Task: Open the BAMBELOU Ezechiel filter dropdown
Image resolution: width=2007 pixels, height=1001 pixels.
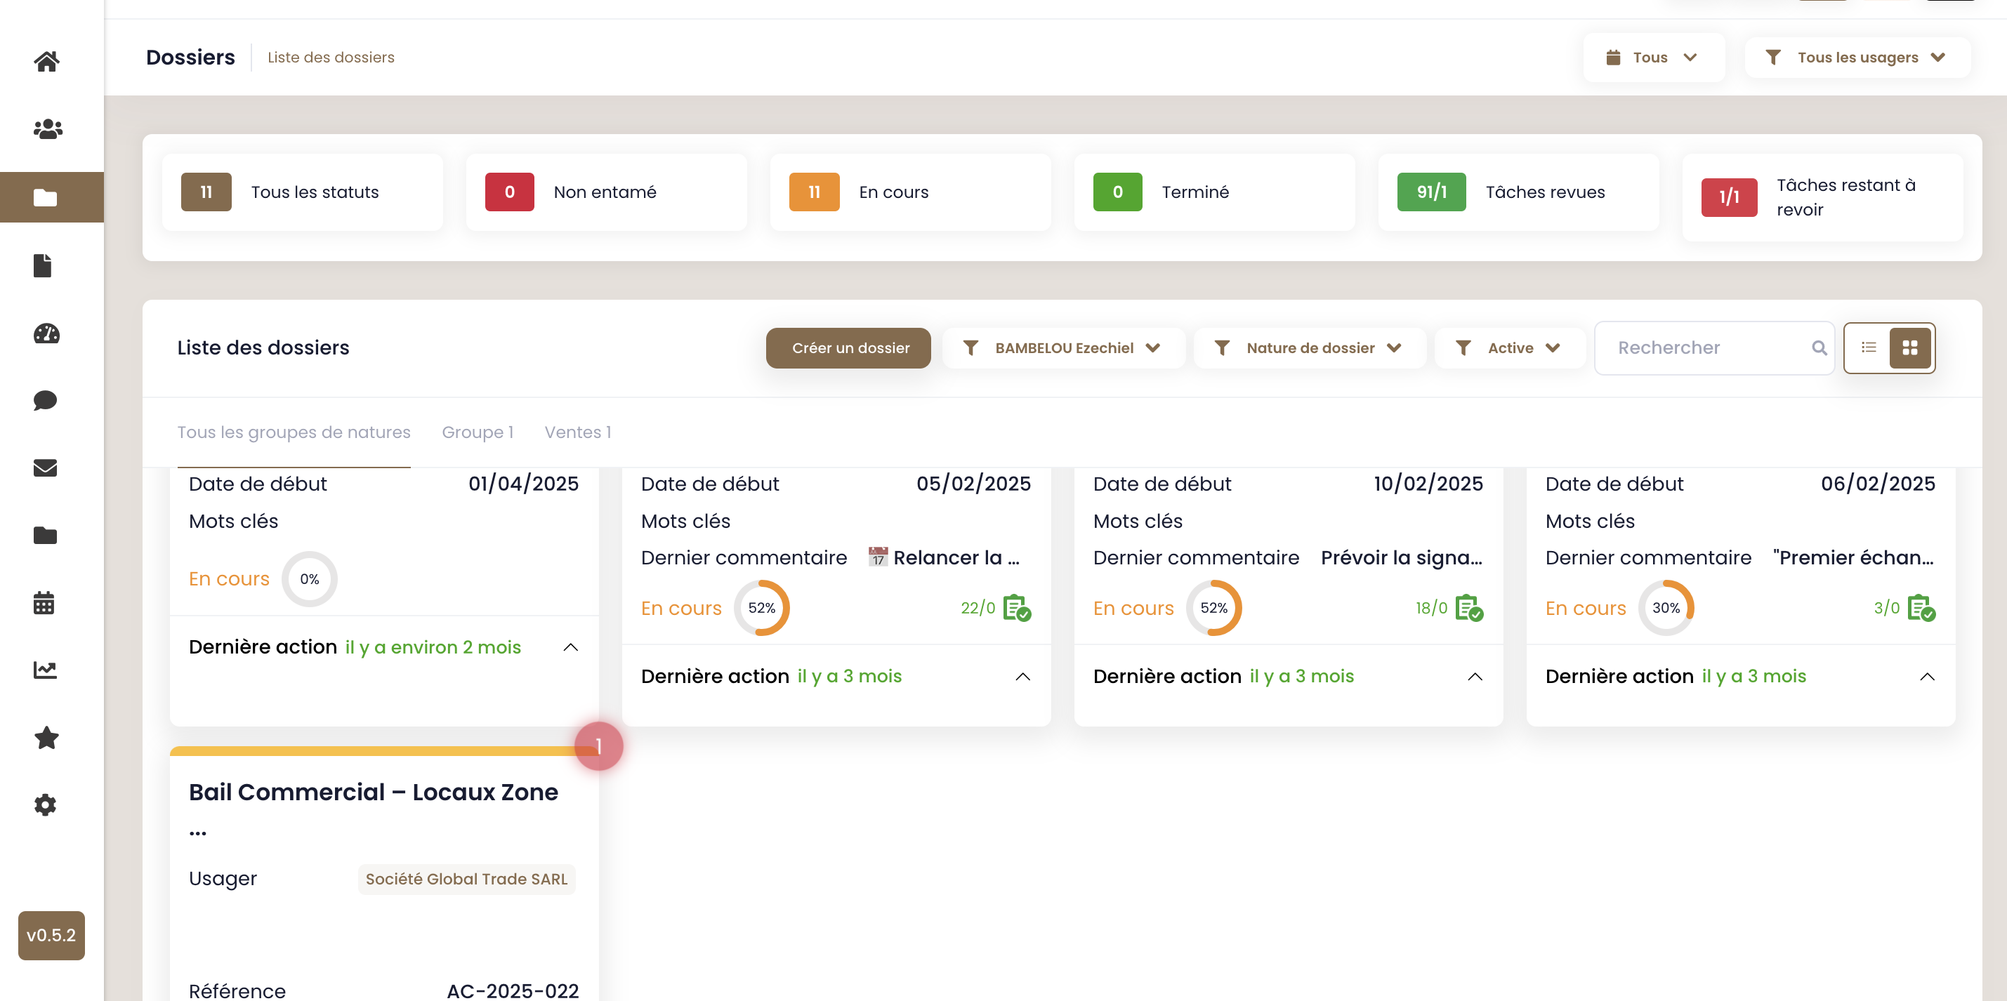Action: click(x=1062, y=347)
